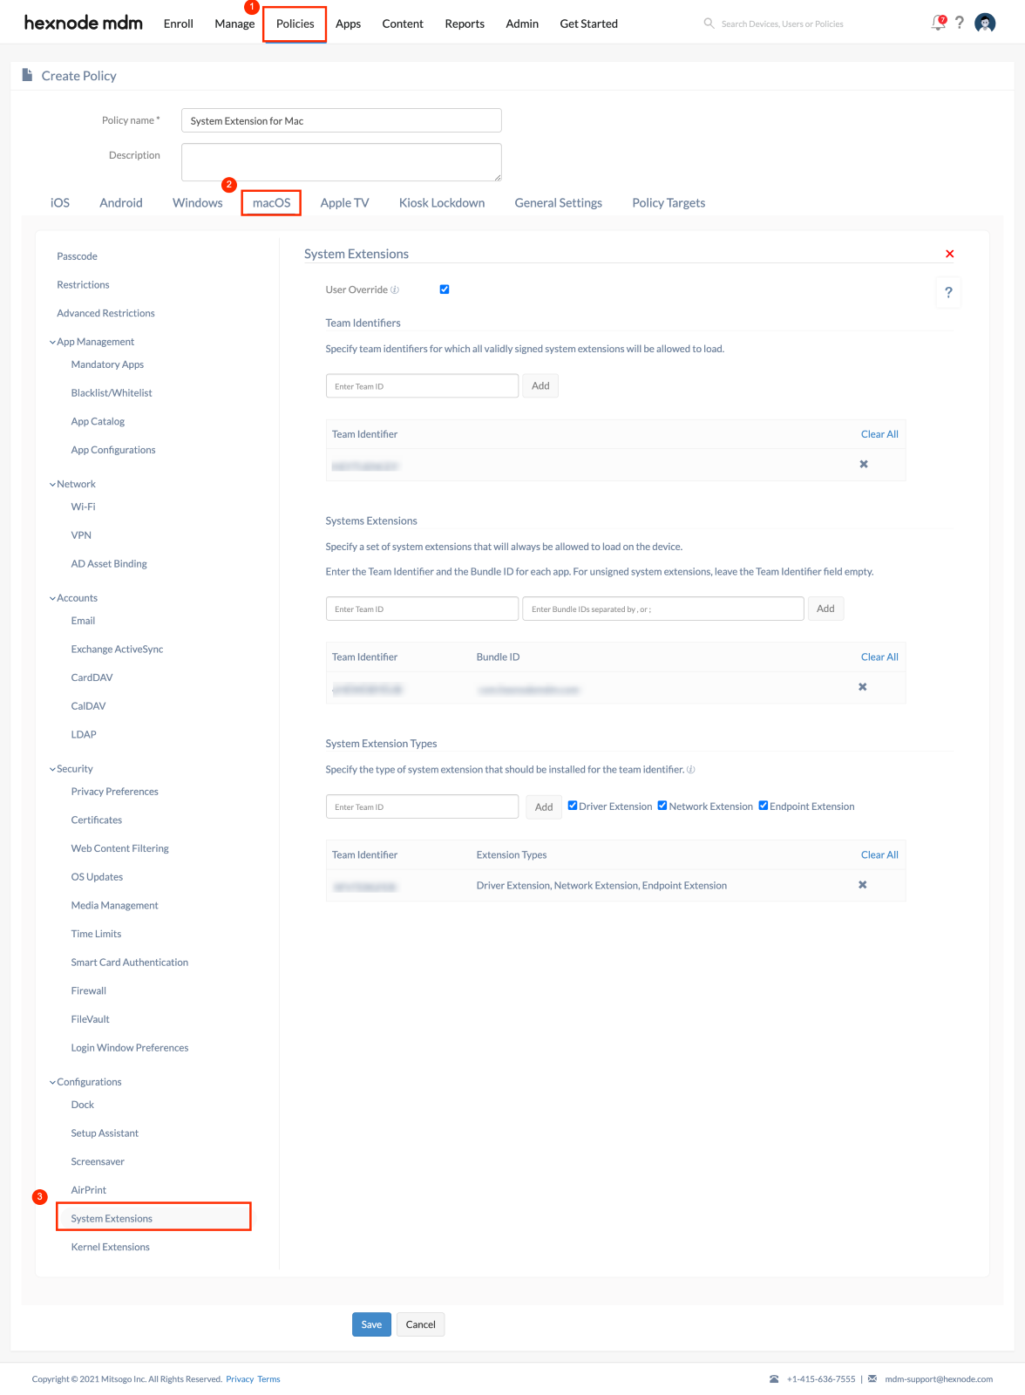Screen dimensions: 1025x1395
Task: Open Web Content Filtering settings
Action: pos(120,849)
